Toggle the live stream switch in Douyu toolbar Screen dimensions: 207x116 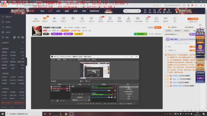pos(45,18)
